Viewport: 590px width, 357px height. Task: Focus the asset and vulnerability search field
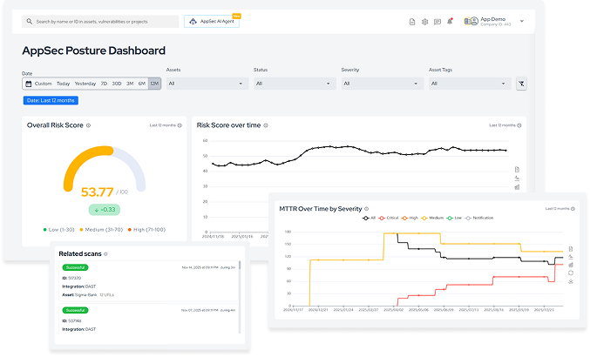pyautogui.click(x=100, y=22)
